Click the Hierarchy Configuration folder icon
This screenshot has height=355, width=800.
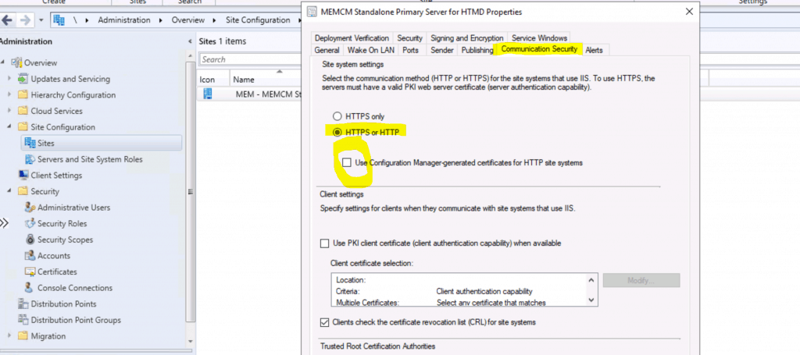coord(23,94)
